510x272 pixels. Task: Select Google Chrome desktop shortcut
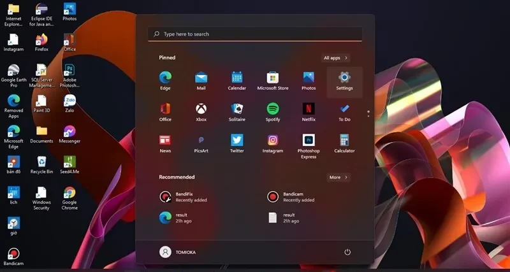[x=69, y=198]
